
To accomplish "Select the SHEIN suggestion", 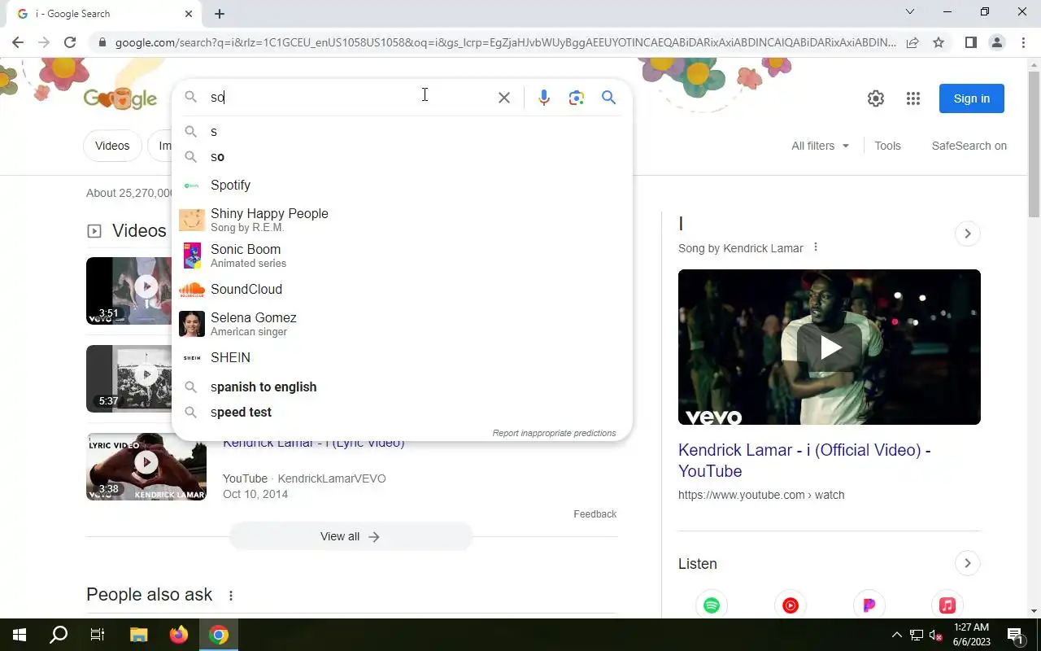I will (x=402, y=357).
